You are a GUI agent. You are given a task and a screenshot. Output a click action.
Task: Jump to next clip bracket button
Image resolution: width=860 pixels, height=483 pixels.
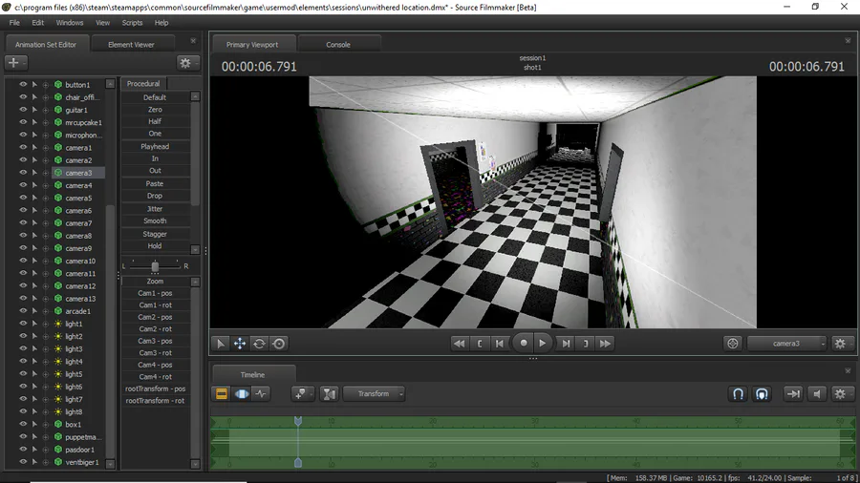point(585,344)
